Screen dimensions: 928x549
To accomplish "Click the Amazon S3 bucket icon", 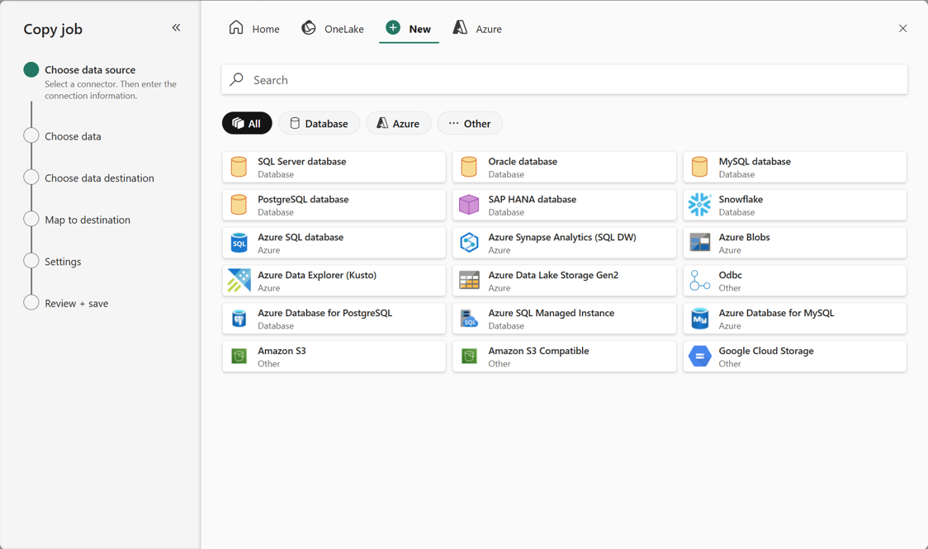I will pyautogui.click(x=239, y=356).
